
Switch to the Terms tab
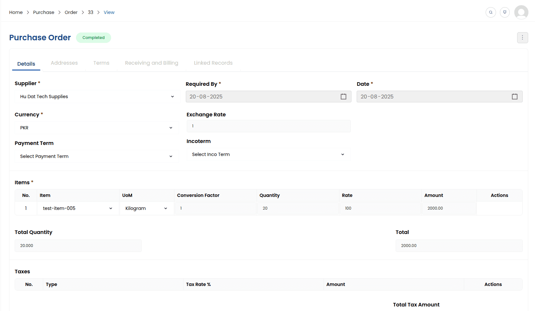coord(101,63)
